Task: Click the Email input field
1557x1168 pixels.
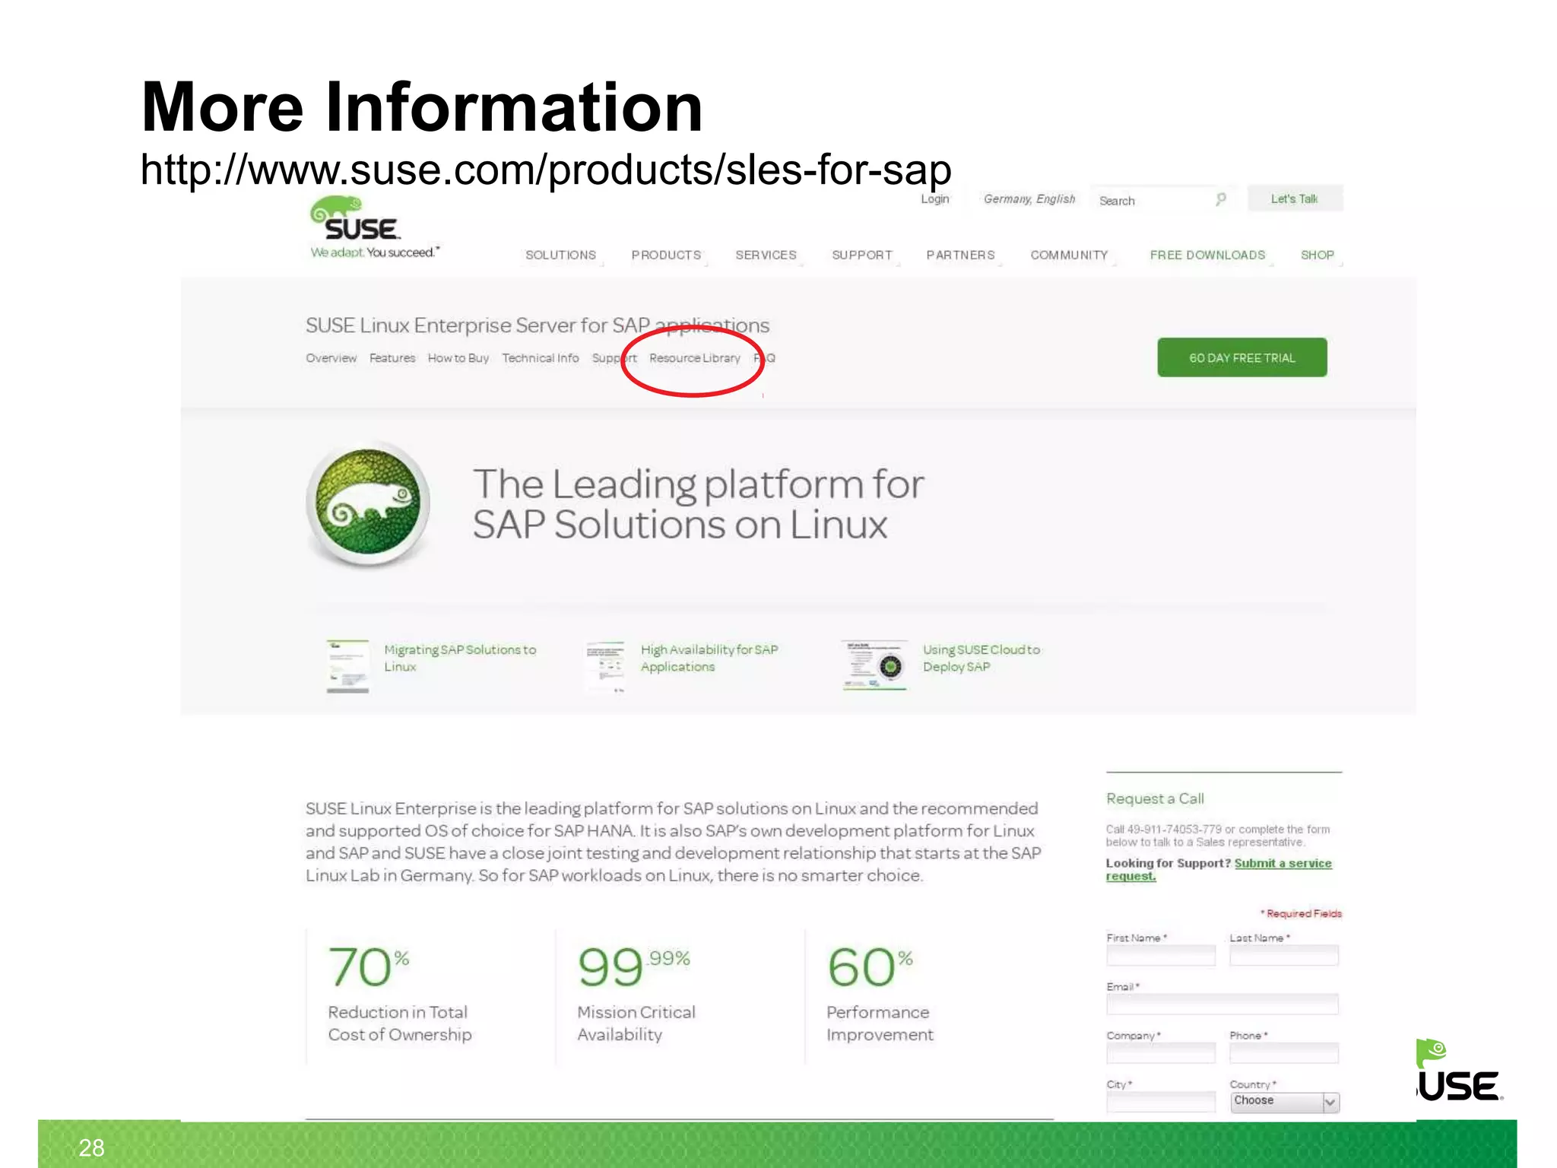Action: [x=1222, y=1004]
